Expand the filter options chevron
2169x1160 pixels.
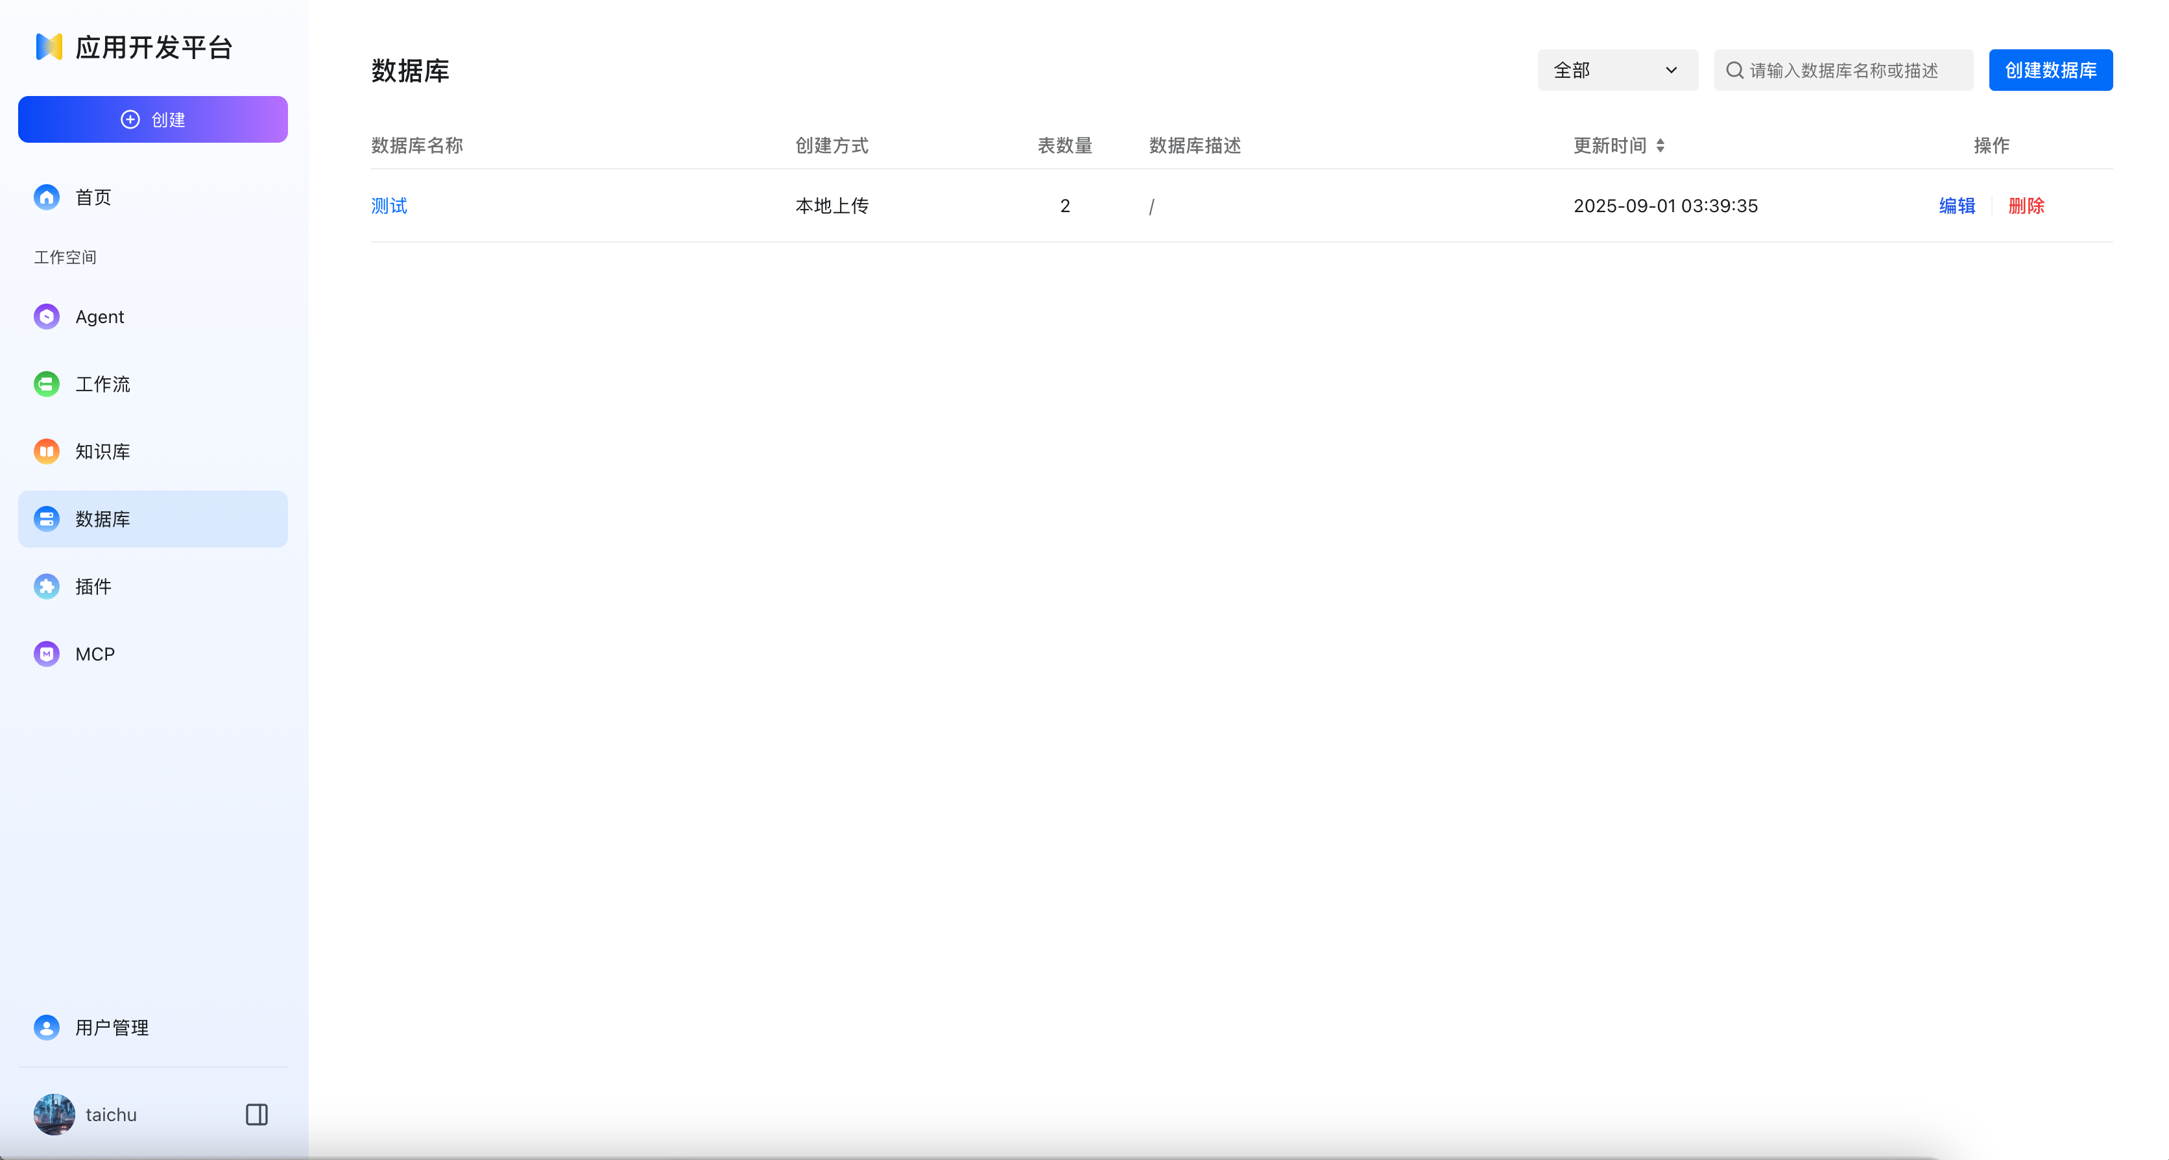click(1672, 70)
